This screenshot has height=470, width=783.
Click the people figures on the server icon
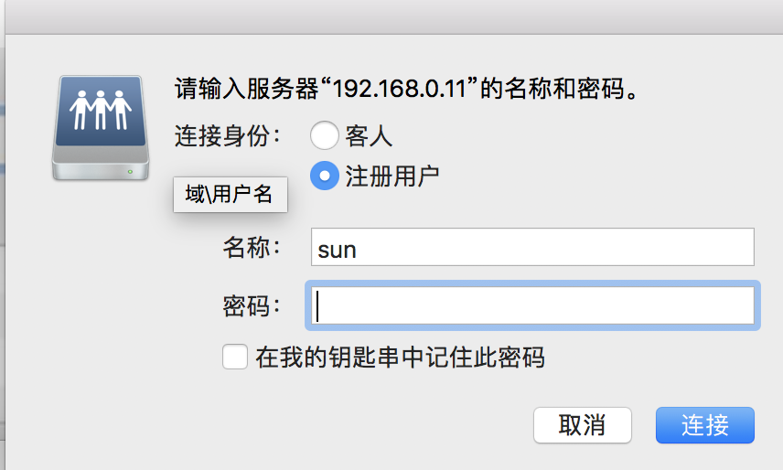101,108
